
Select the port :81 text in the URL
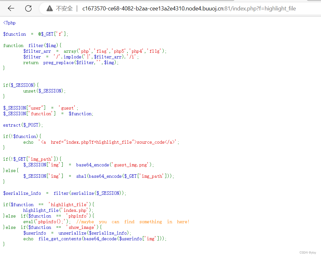click(226, 9)
